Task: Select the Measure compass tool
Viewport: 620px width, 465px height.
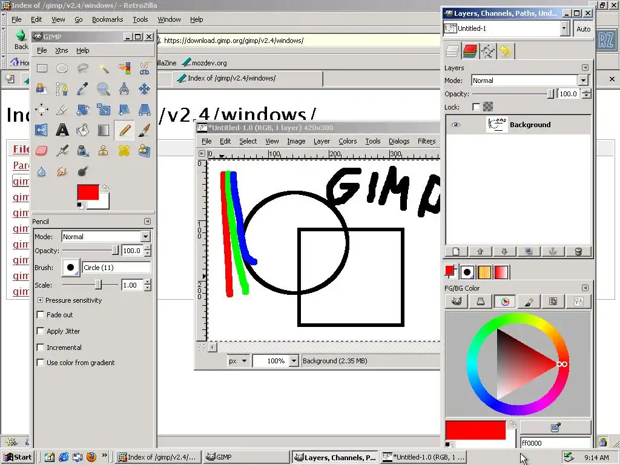Action: [124, 88]
